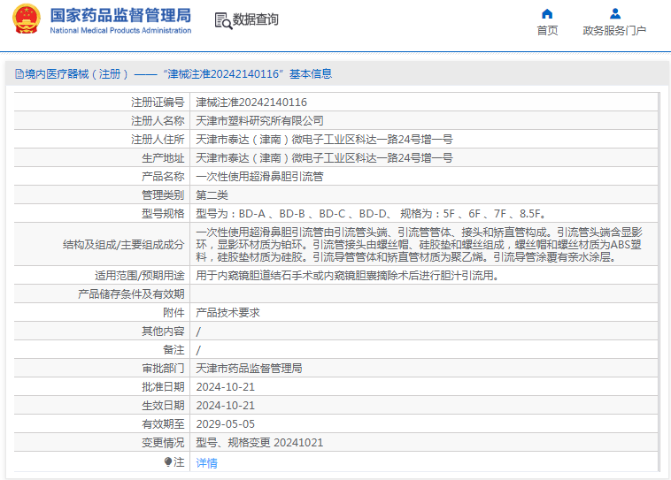Click the 注册人住所 address value
The width and height of the screenshot is (671, 480).
[x=324, y=140]
